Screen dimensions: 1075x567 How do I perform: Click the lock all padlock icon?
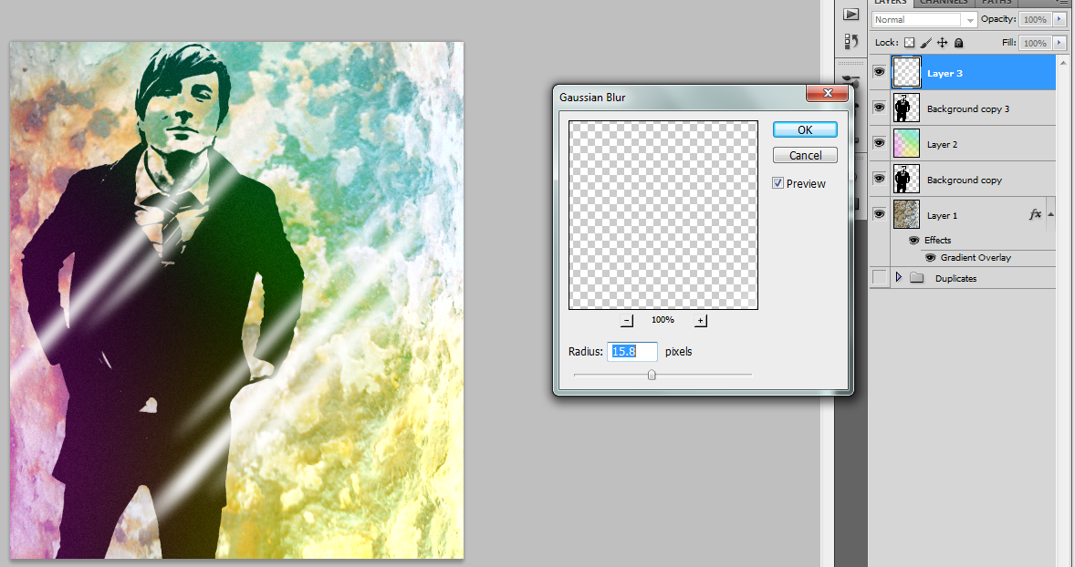pos(958,43)
